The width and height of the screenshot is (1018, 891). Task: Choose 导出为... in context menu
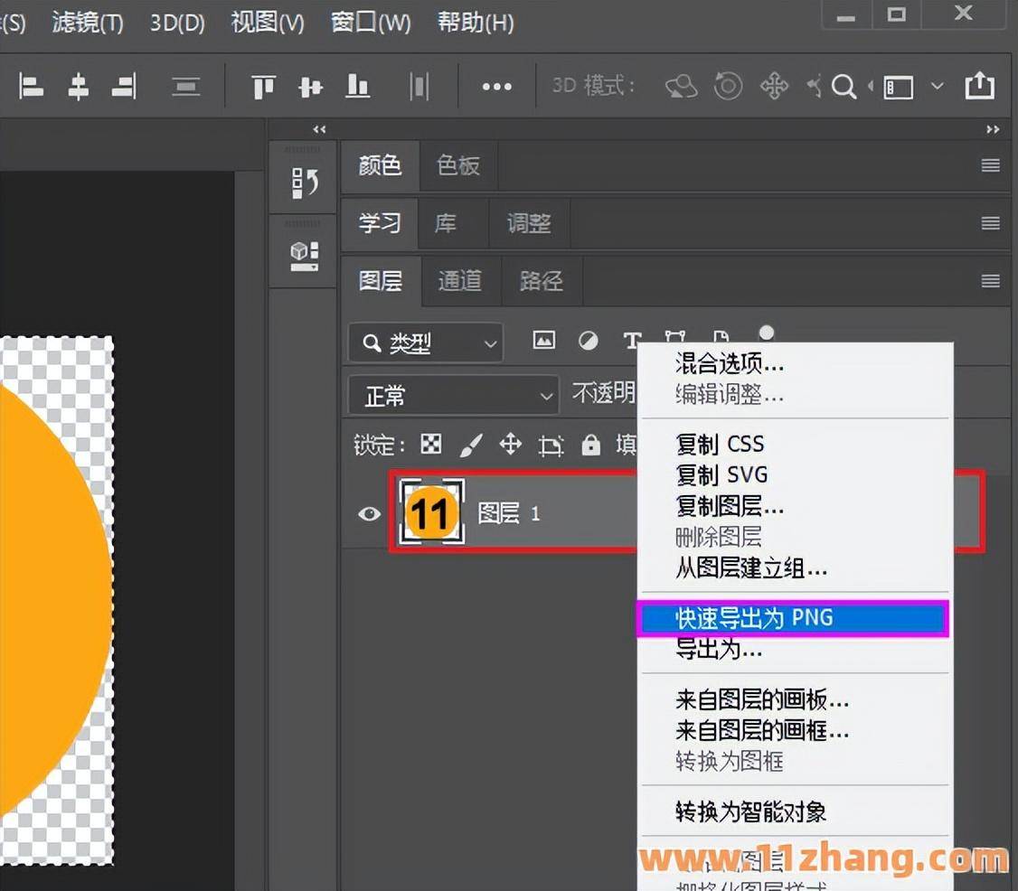794,649
